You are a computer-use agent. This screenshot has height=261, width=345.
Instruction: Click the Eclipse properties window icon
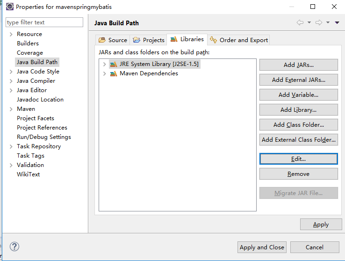[x=10, y=7]
